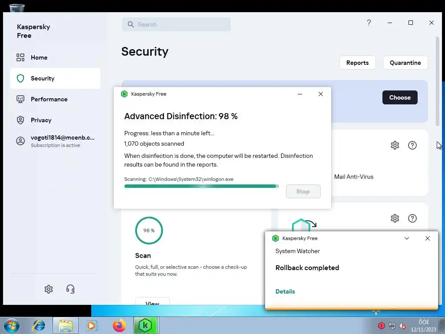This screenshot has height=334, width=445.
Task: Click the Kaspersky logo in disinfection dialog
Action: [124, 94]
